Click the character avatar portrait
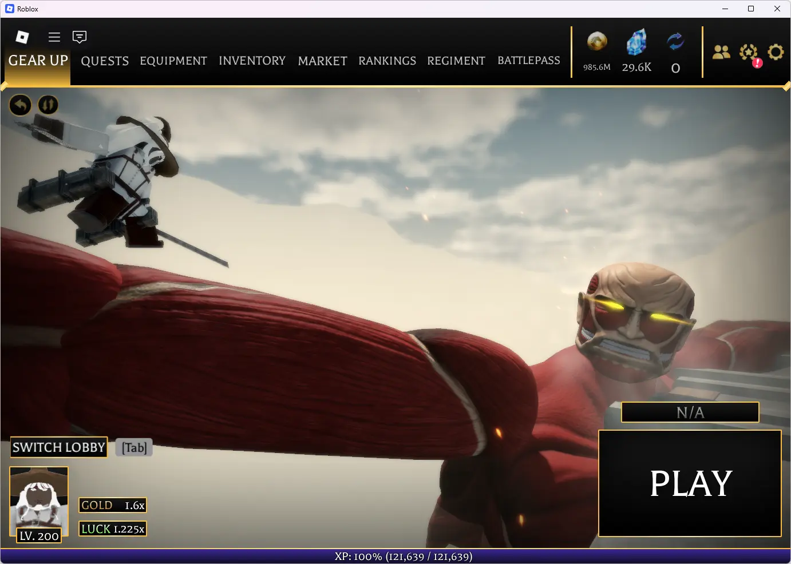The image size is (791, 564). point(39,498)
